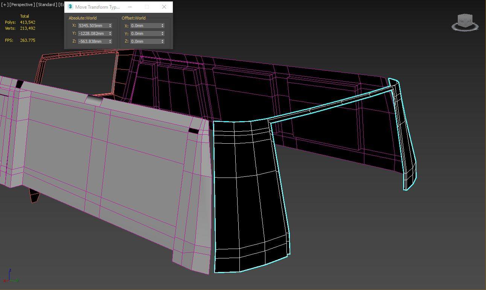Close the Move Transform Type-In dialog
The height and width of the screenshot is (290, 486).
tap(164, 7)
